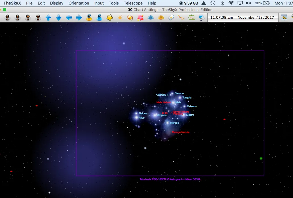Click the look East 'E' toolbar button
This screenshot has width=293, height=198.
pos(7,18)
